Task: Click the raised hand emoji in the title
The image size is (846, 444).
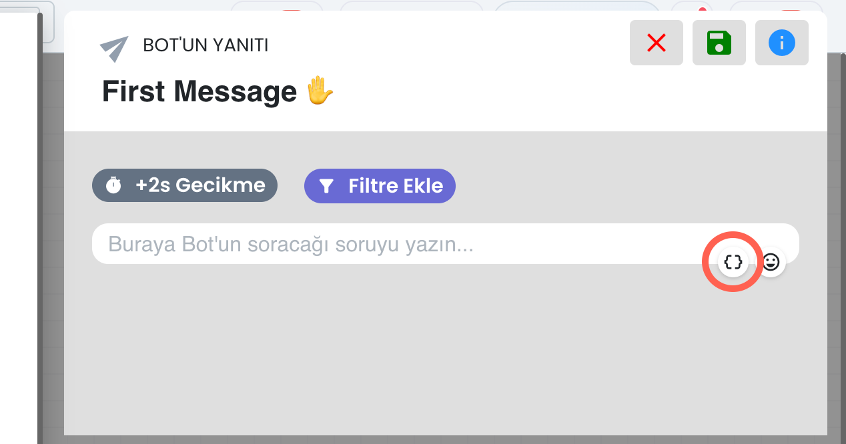Action: 320,91
